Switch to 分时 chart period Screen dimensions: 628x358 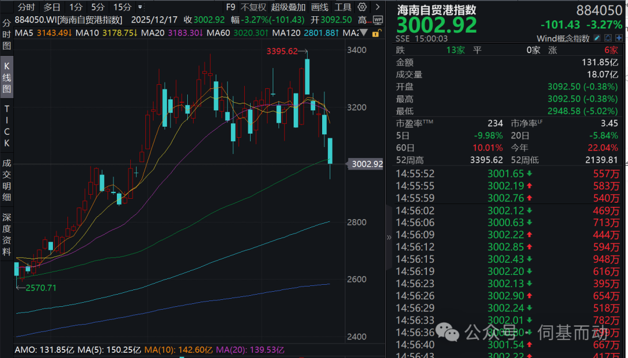click(x=26, y=7)
